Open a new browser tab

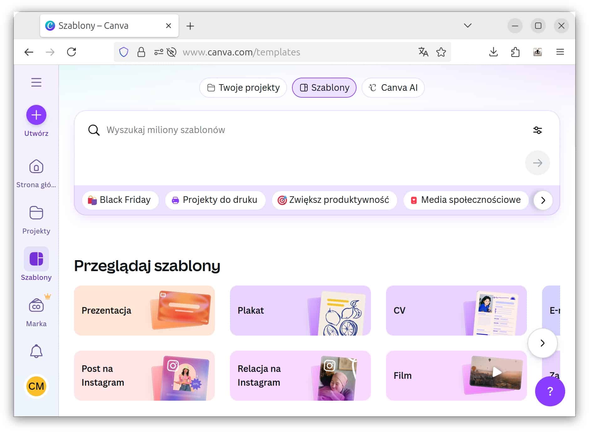point(190,26)
